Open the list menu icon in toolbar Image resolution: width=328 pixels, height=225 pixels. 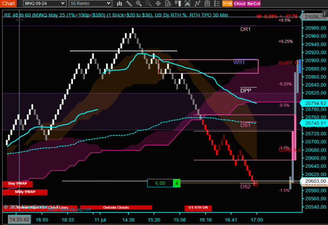coord(217,3)
